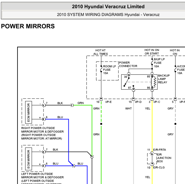Click pin number 15 beside I/P-D
This screenshot has width=185, height=184.
click(x=130, y=102)
